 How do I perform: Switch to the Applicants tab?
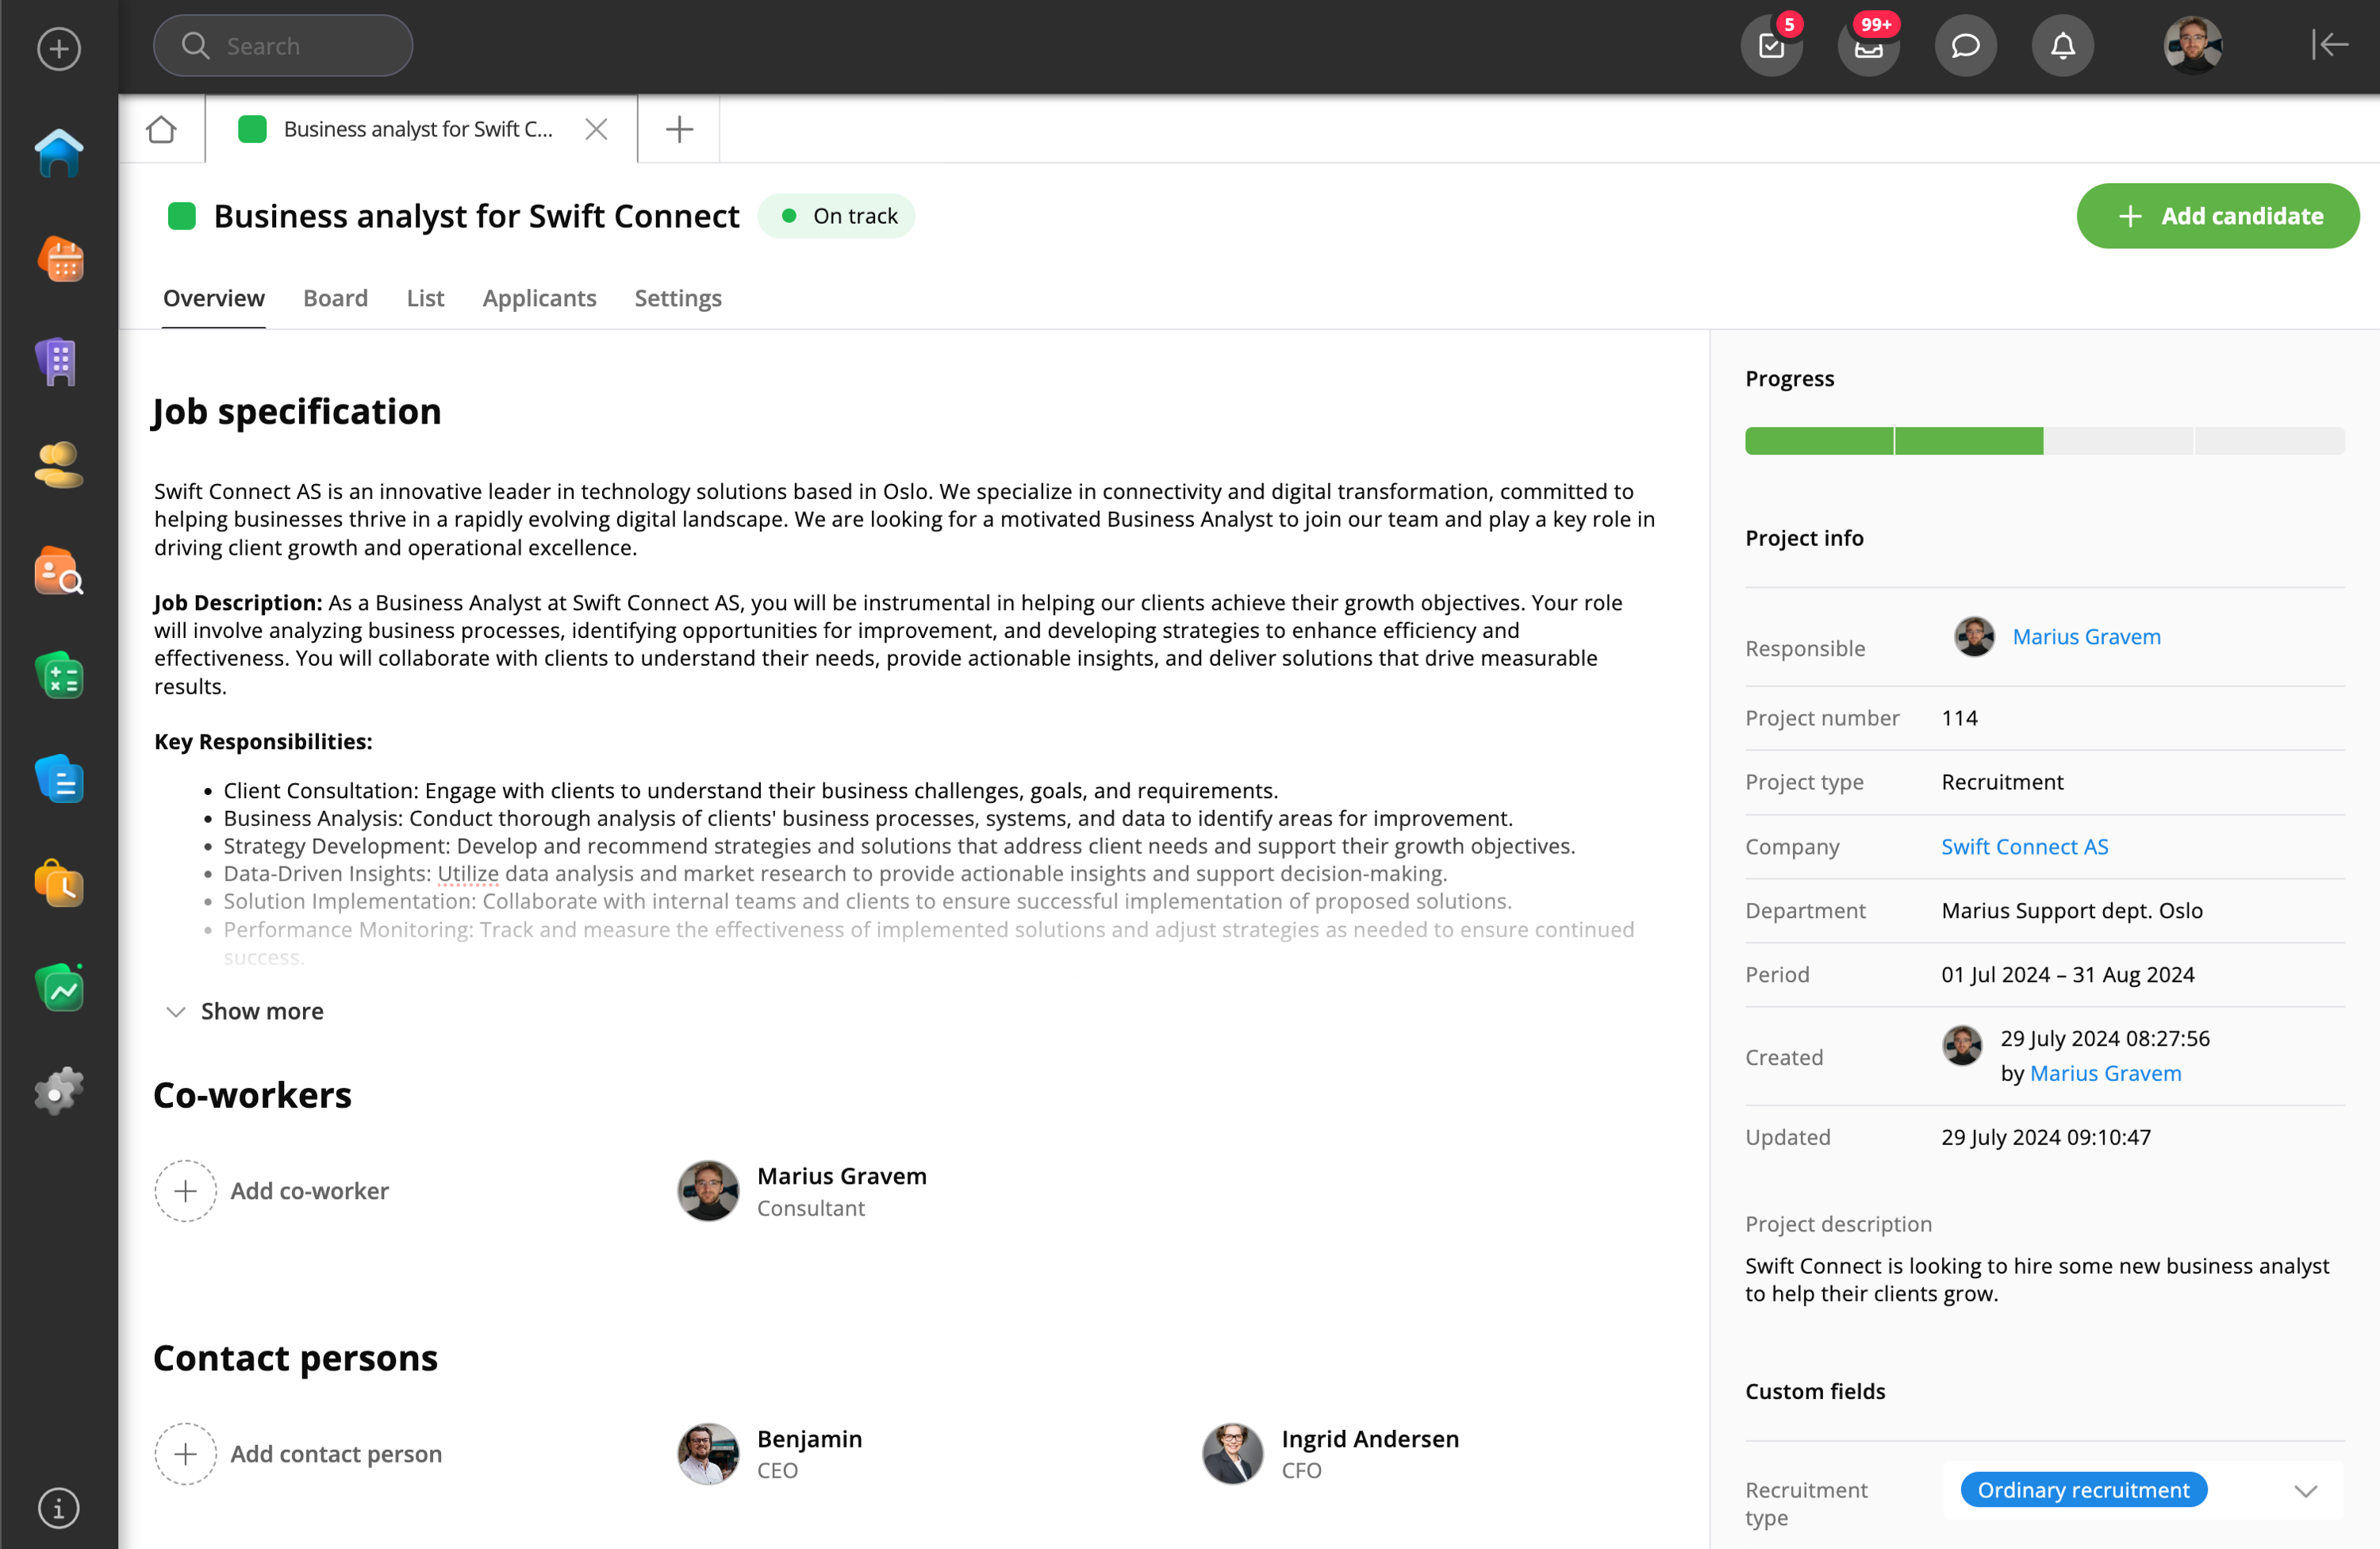[539, 298]
